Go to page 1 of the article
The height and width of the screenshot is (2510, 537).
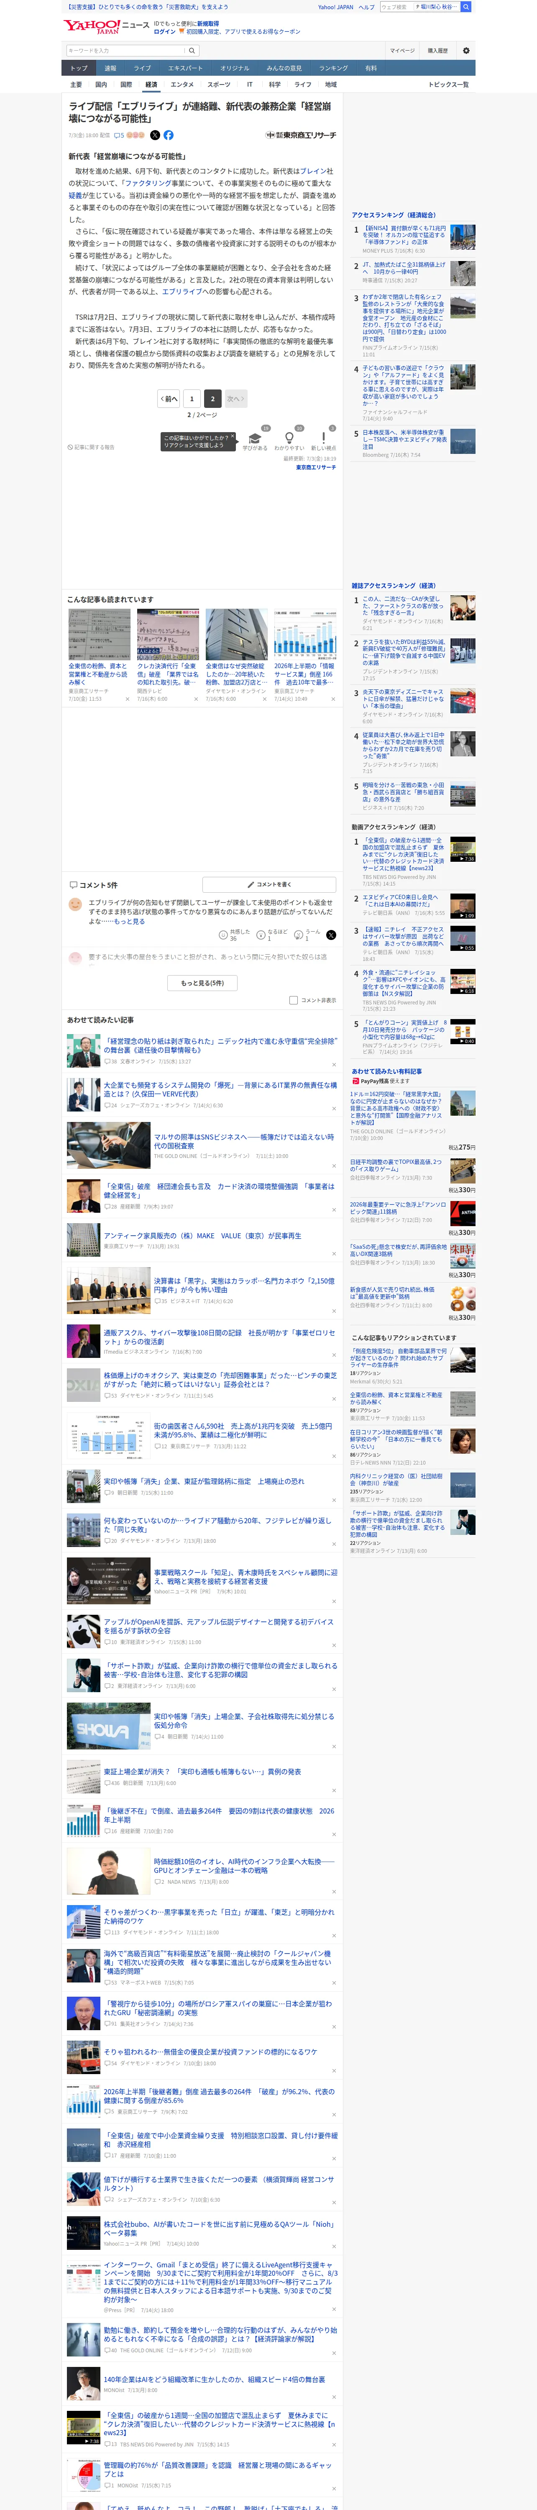(x=192, y=399)
